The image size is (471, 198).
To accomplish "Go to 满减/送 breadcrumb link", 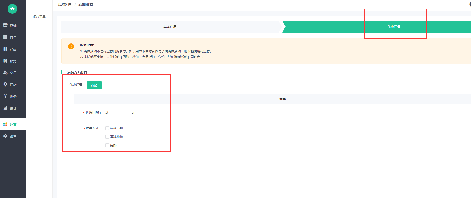I will (65, 5).
